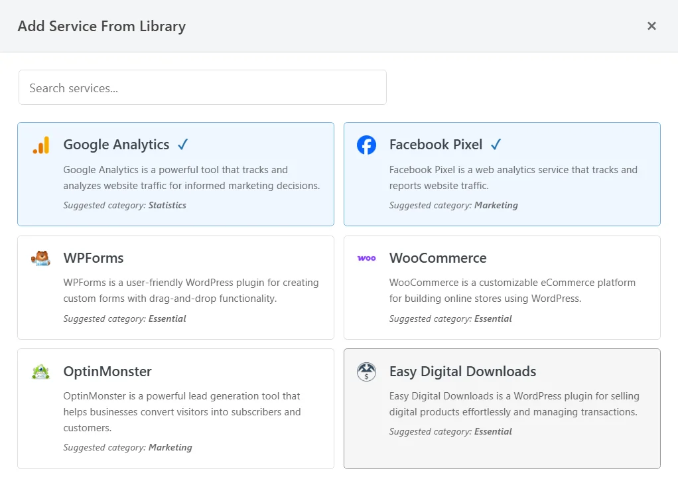Select the WooCommerce title
This screenshot has width=678, height=487.
pos(438,258)
